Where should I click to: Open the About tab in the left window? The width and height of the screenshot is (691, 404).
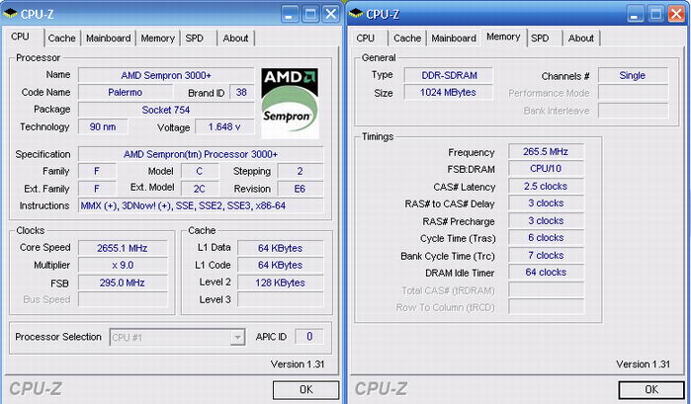pyautogui.click(x=235, y=39)
